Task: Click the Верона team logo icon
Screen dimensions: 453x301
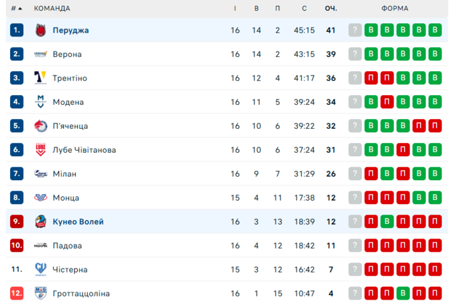Action: pos(40,54)
